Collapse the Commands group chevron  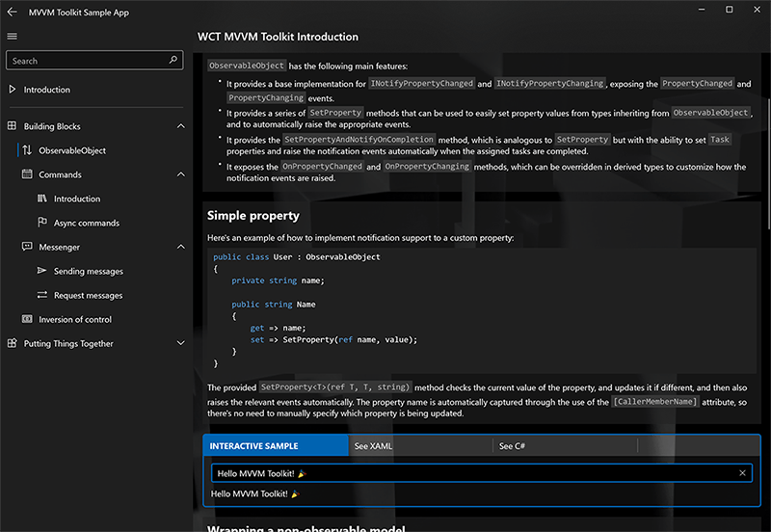(x=181, y=174)
